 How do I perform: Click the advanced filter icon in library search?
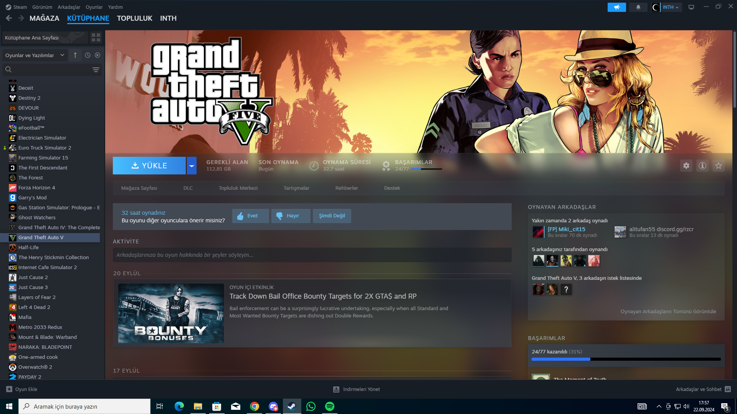tap(96, 70)
